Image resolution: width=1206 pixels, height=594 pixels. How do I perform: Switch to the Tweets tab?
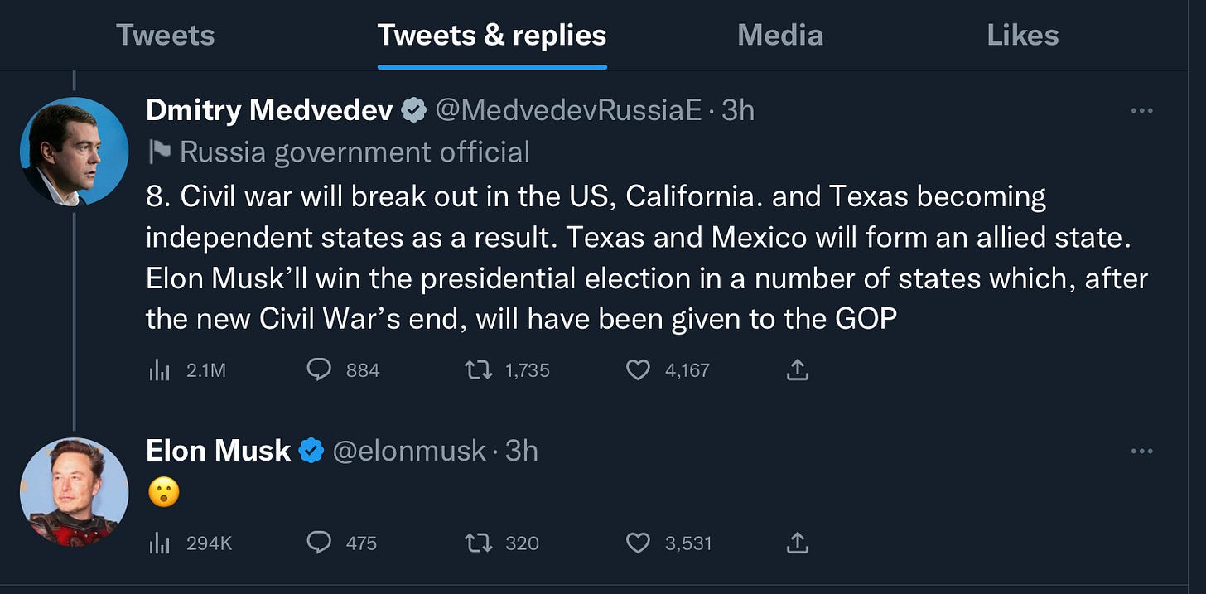(x=166, y=35)
